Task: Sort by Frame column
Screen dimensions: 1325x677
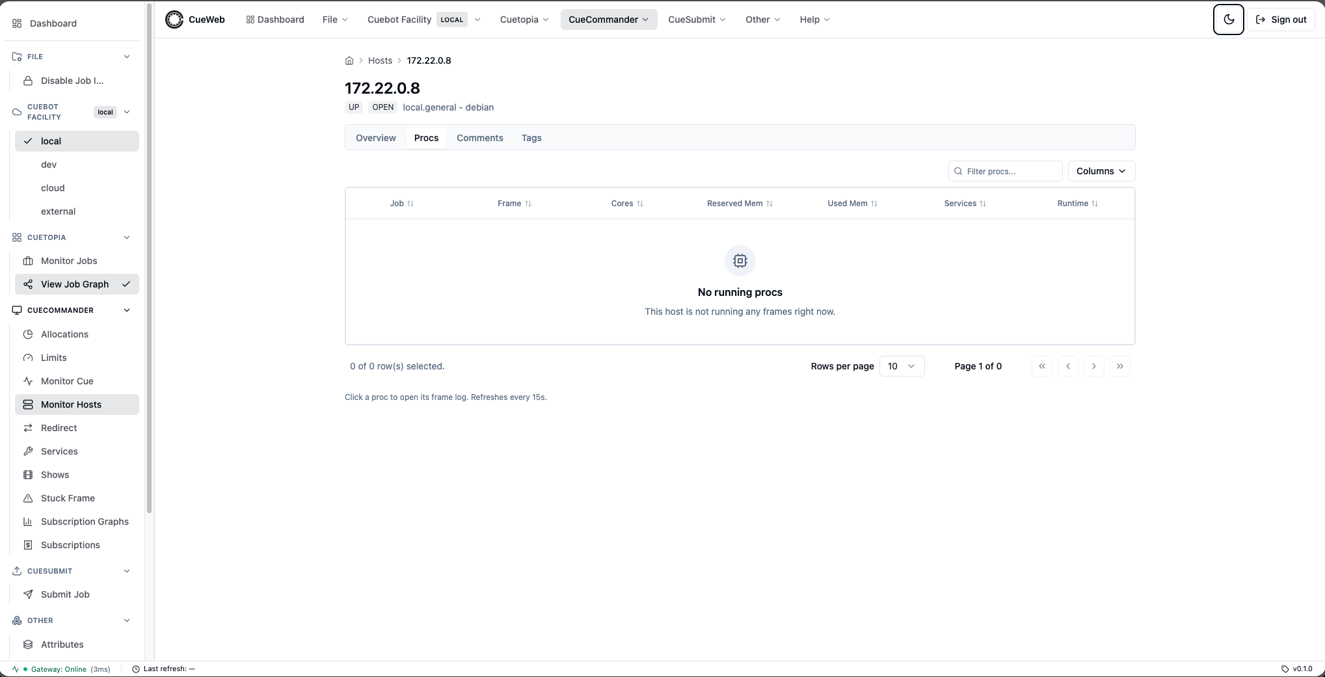Action: pyautogui.click(x=515, y=204)
